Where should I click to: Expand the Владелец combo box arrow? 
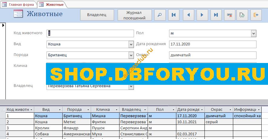(x=131, y=87)
